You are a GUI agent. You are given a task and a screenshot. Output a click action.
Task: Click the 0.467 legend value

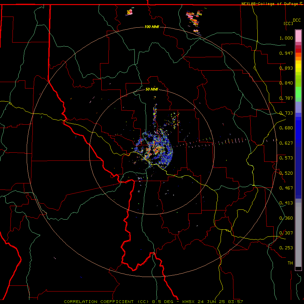coord(286,188)
